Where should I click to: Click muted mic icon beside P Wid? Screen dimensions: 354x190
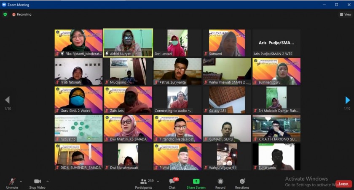pos(156,168)
